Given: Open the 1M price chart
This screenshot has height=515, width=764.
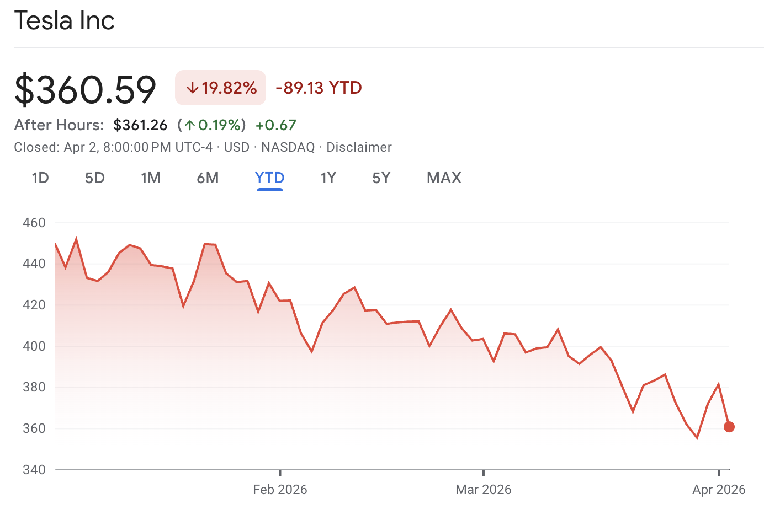Looking at the screenshot, I should [x=151, y=178].
